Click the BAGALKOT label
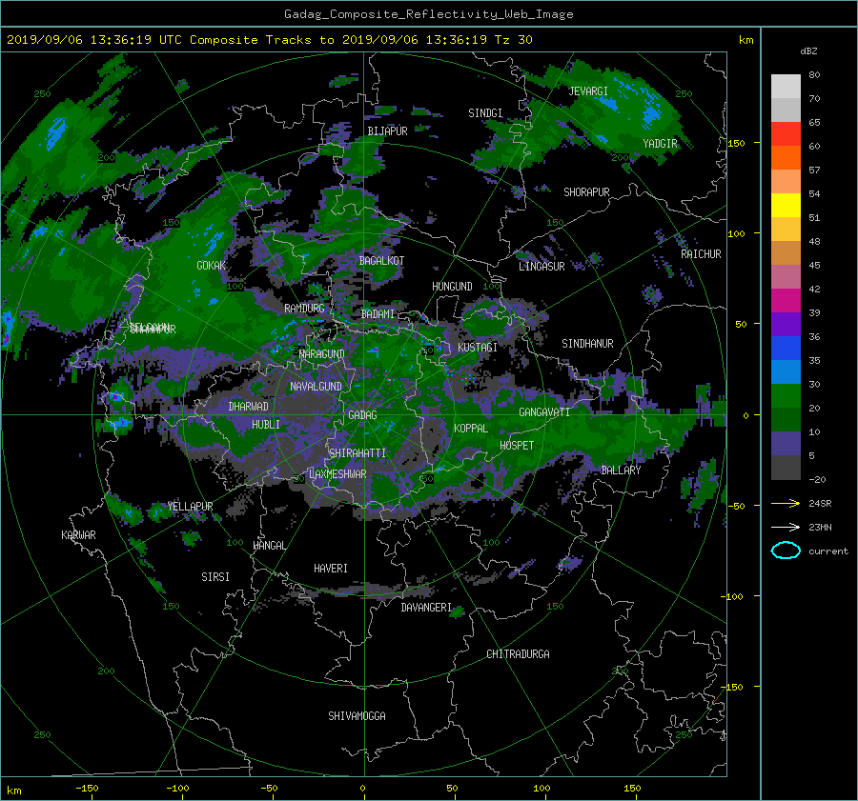858x801 pixels. tap(381, 261)
